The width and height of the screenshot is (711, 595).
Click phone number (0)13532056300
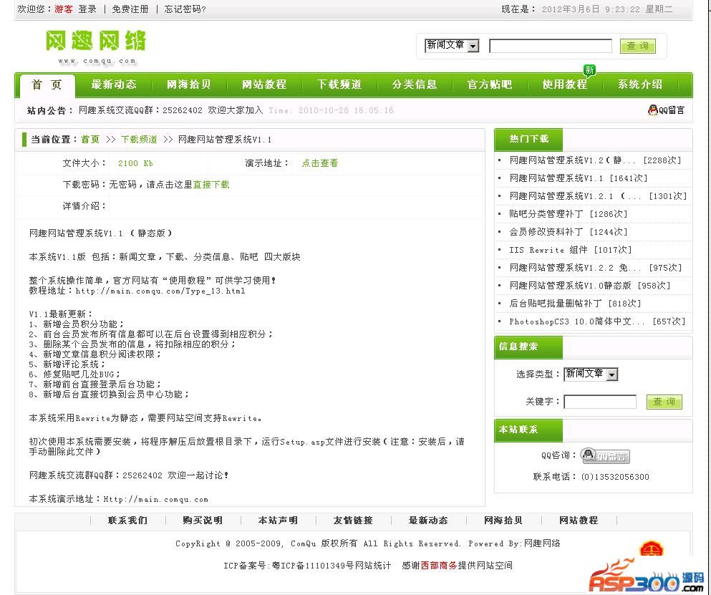[x=615, y=477]
